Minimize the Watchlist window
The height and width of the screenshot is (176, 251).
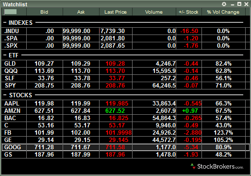[x=233, y=5]
